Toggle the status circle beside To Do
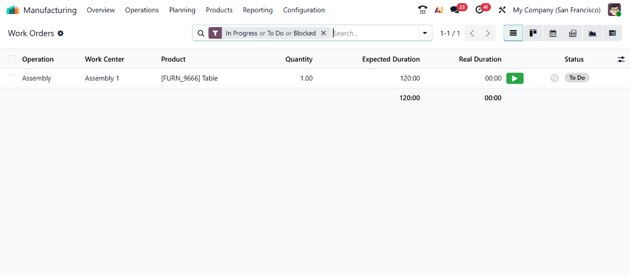The width and height of the screenshot is (630, 276). 554,78
